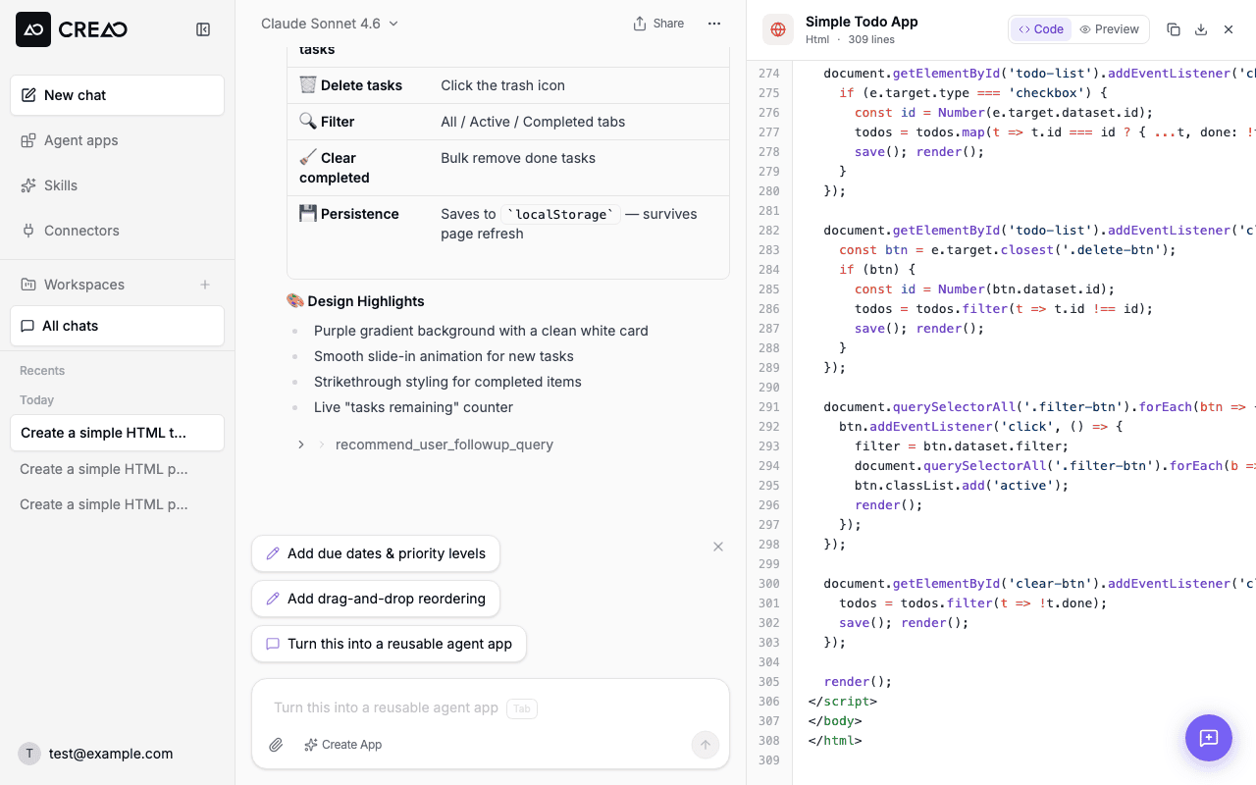Screen dimensions: 1256x785
Task: Expand recommend_user_followup_query details
Action: point(301,445)
